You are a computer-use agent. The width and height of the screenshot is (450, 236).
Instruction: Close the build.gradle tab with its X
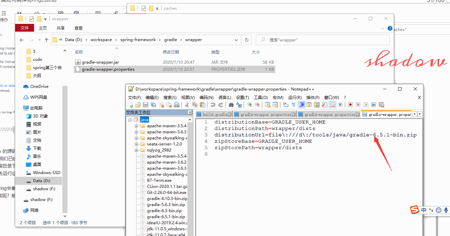pos(230,114)
